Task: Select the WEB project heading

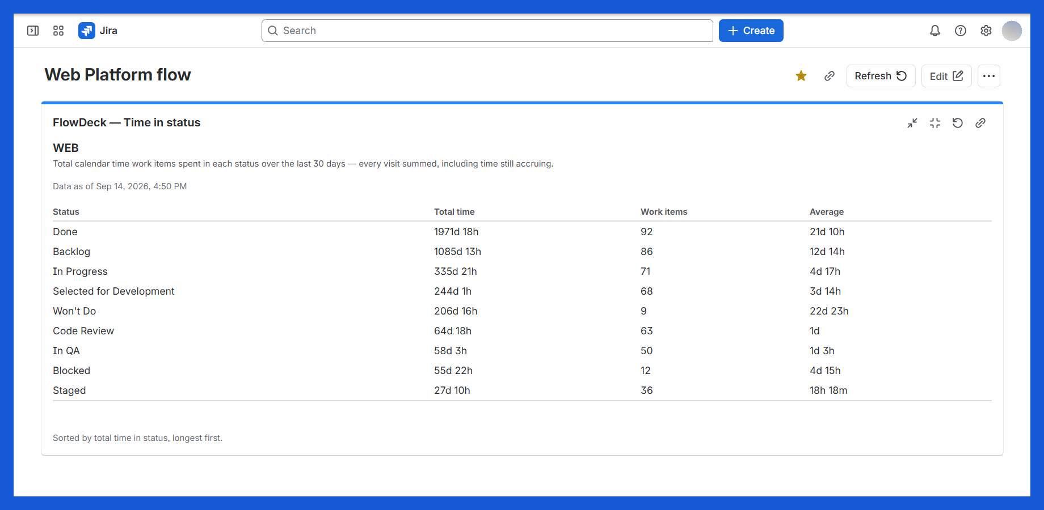Action: pyautogui.click(x=66, y=148)
